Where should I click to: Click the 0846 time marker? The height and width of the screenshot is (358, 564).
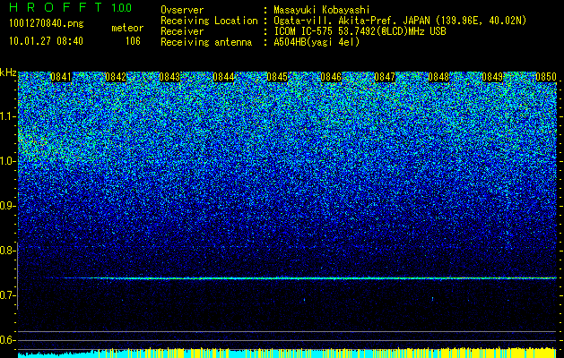point(331,77)
